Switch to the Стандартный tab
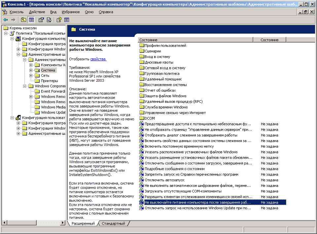The width and height of the screenshot is (317, 234). [x=113, y=223]
